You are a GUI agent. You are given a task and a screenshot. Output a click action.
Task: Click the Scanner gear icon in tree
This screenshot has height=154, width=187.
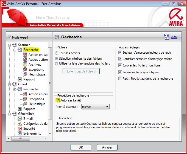[x=14, y=45]
